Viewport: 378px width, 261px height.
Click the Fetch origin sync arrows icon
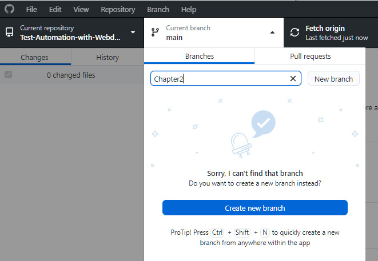[295, 32]
